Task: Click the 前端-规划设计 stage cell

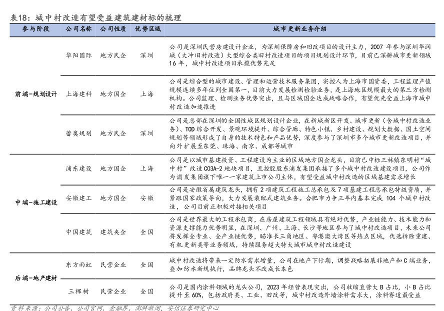Action: coord(36,94)
